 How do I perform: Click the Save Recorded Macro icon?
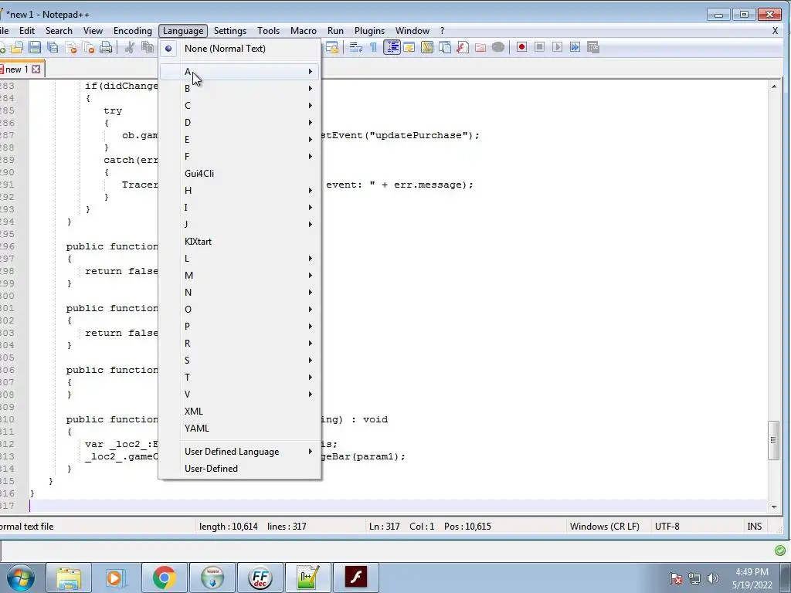pyautogui.click(x=592, y=47)
